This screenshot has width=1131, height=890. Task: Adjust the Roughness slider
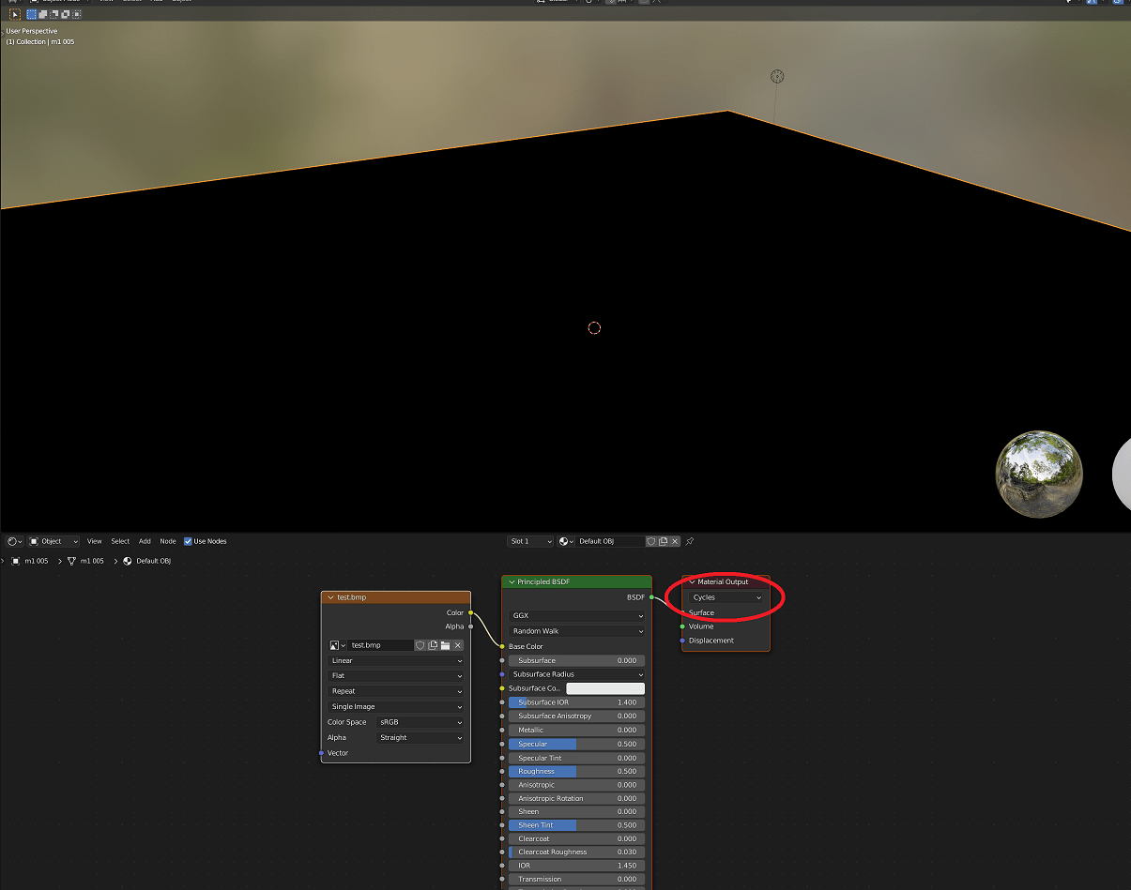pyautogui.click(x=577, y=771)
